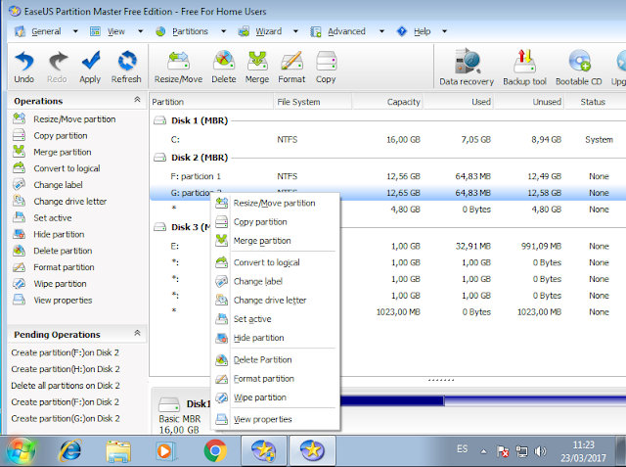Click Wipe partition in Operations panel
626x467 pixels.
(x=50, y=284)
